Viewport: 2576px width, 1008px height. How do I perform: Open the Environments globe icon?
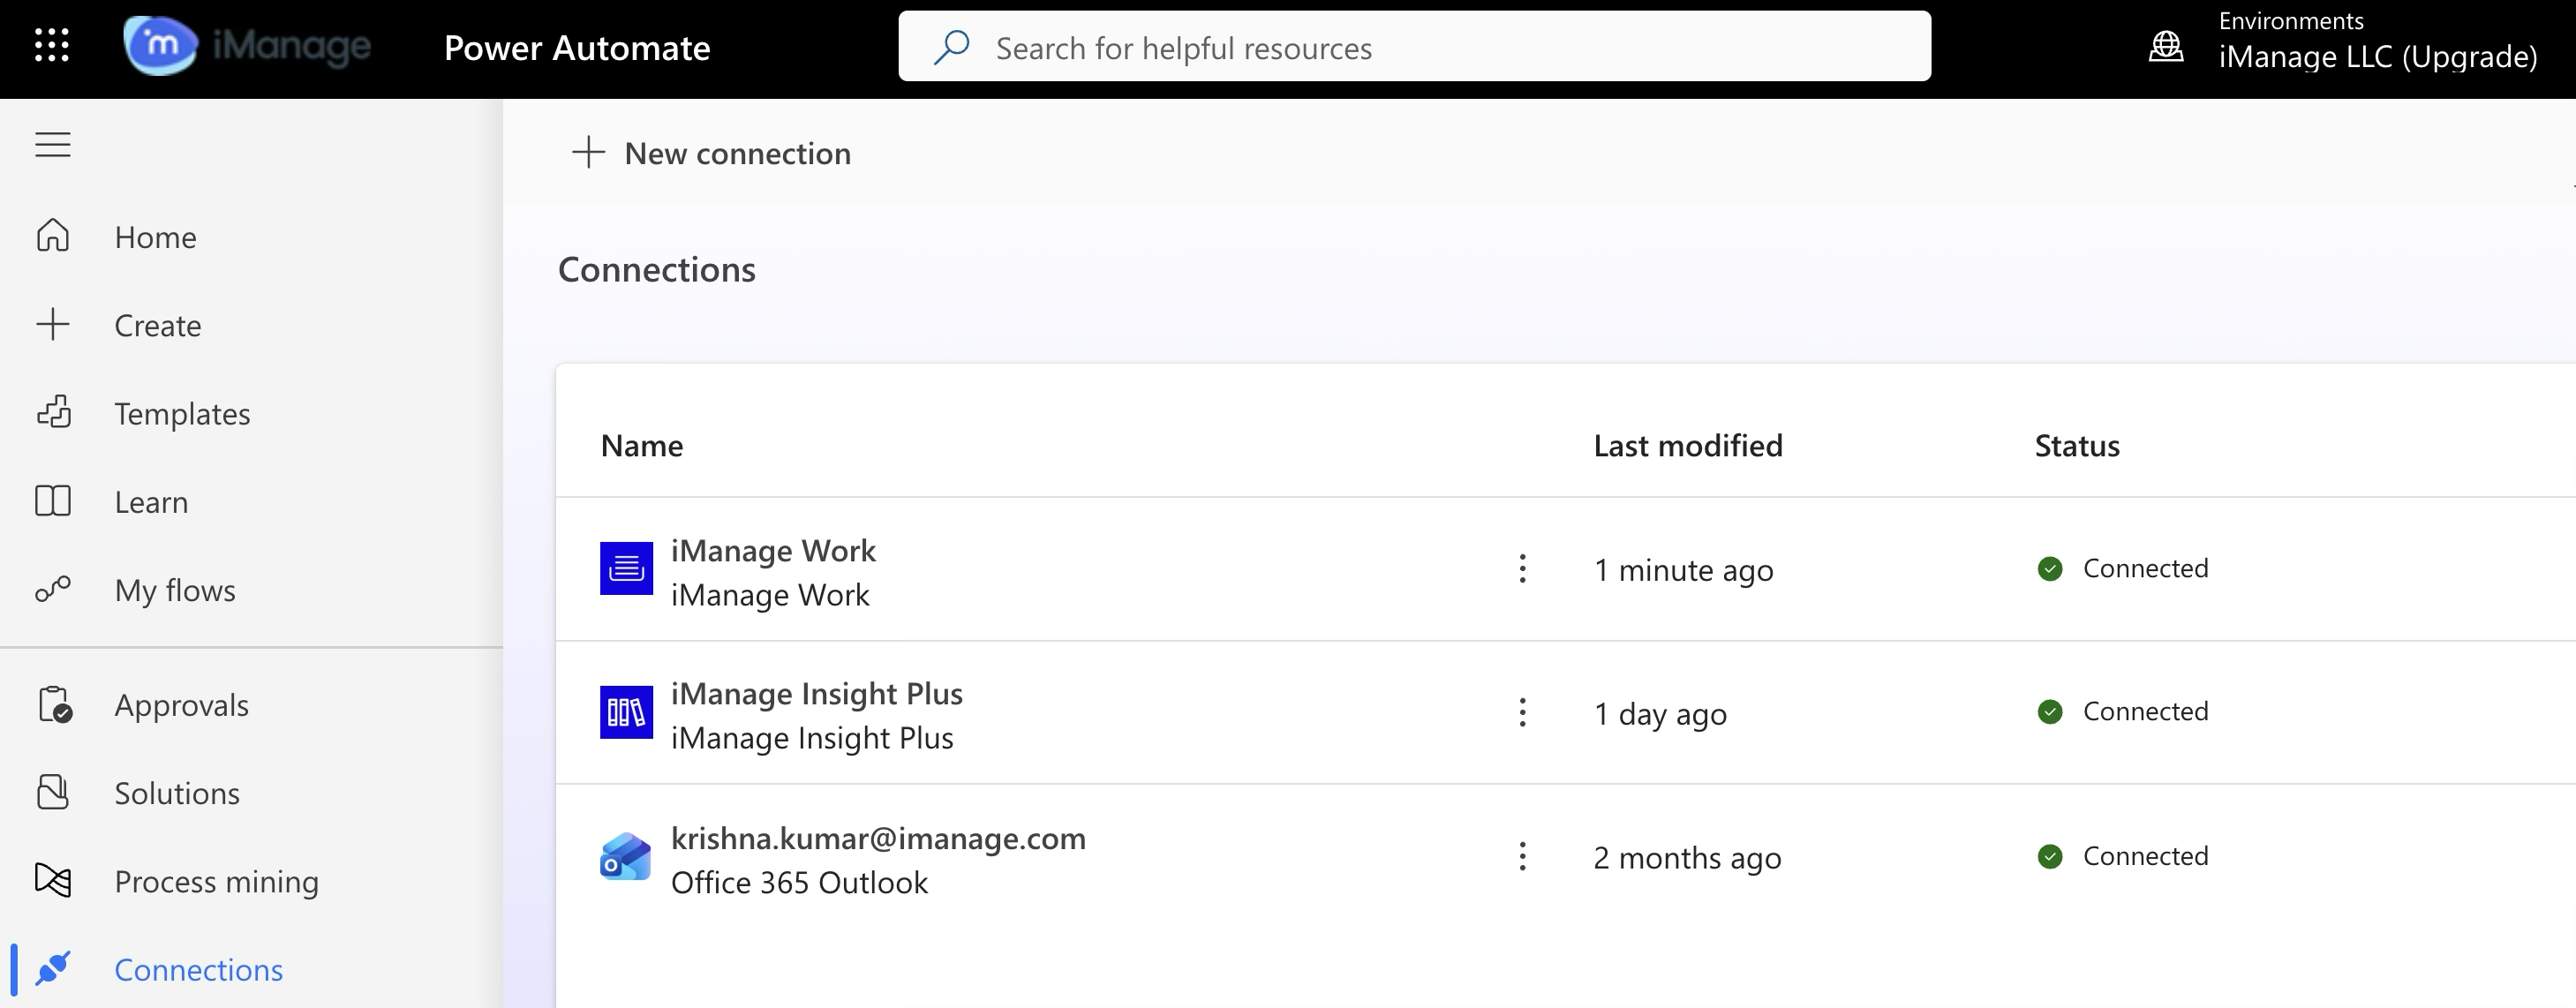[2166, 46]
